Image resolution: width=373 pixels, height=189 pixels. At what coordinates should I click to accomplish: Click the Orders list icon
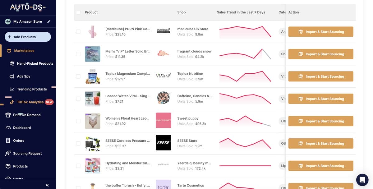pos(8,141)
